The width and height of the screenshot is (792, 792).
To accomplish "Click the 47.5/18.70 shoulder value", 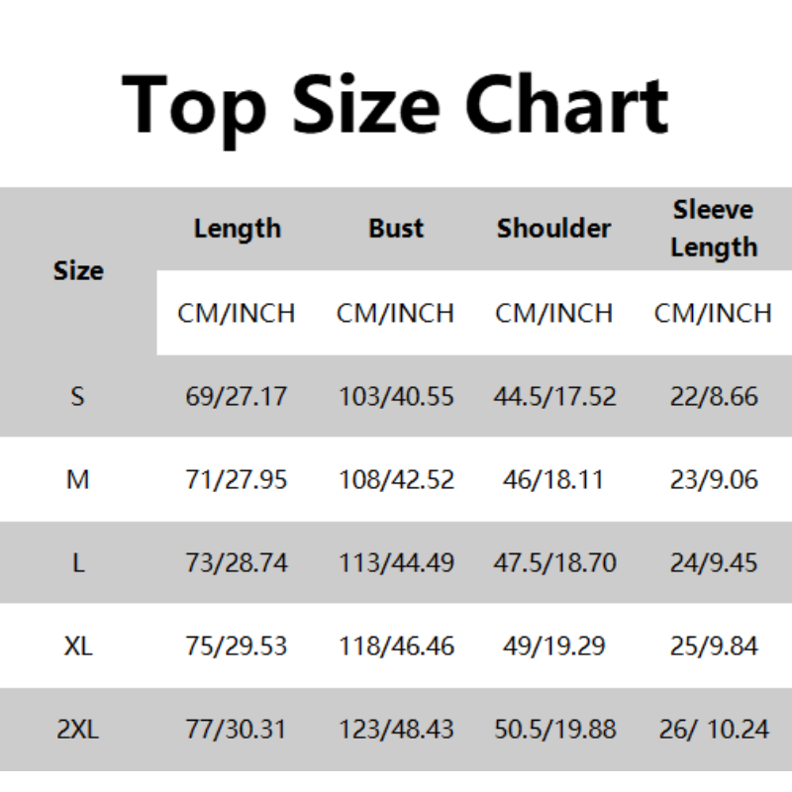I will click(x=554, y=563).
